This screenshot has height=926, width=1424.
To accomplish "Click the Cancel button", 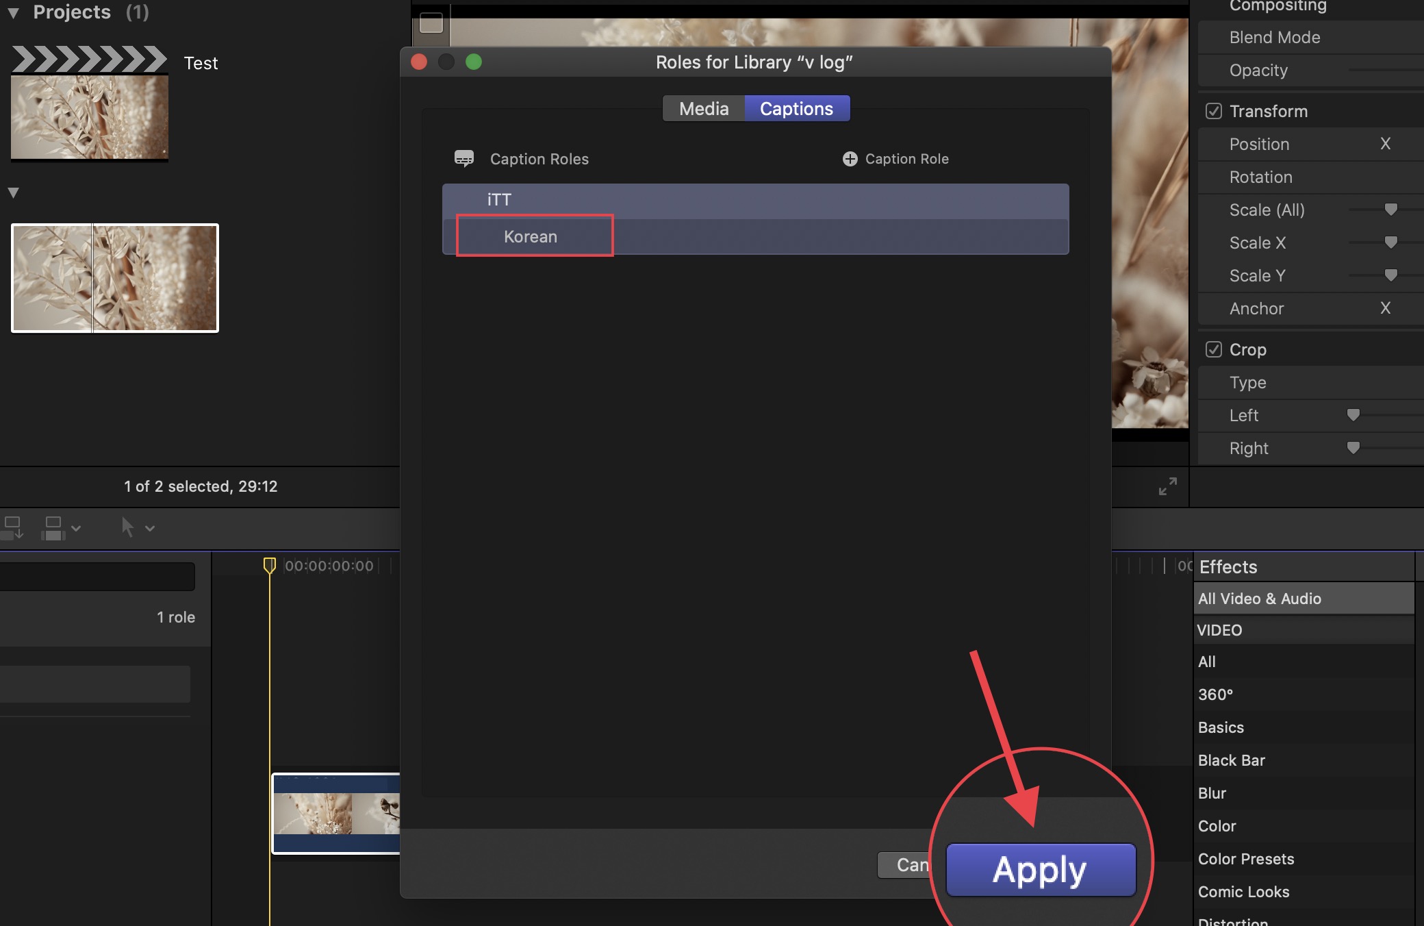I will [x=904, y=865].
